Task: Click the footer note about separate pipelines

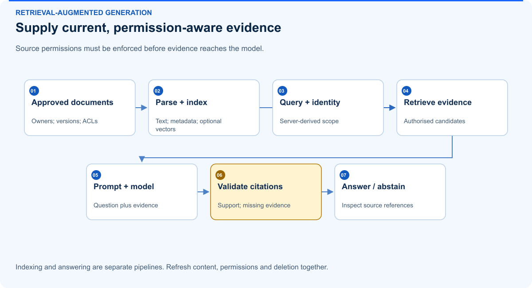Action: coord(172,267)
